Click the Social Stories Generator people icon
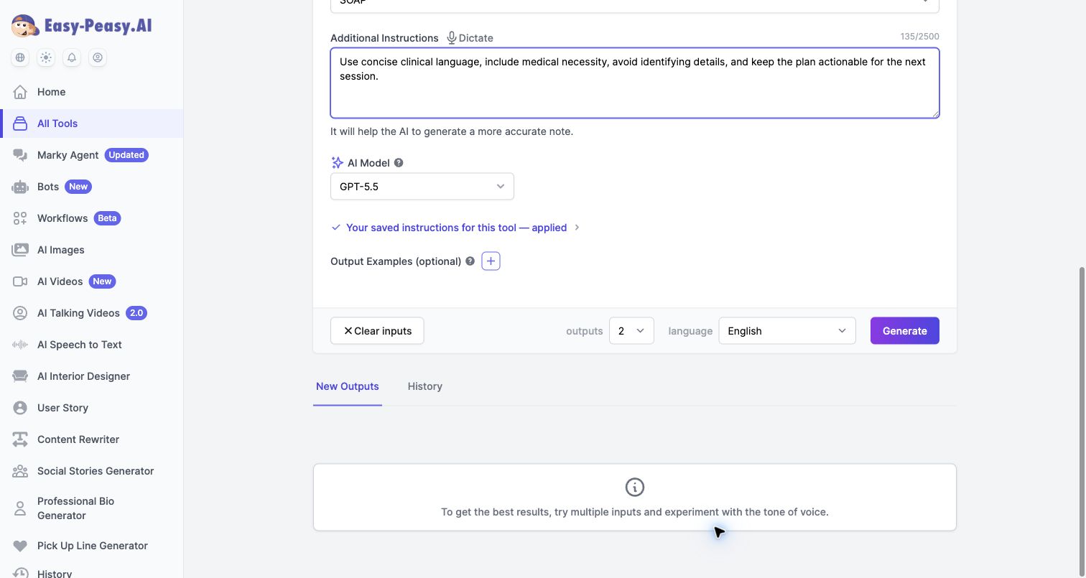Image resolution: width=1086 pixels, height=578 pixels. point(20,471)
